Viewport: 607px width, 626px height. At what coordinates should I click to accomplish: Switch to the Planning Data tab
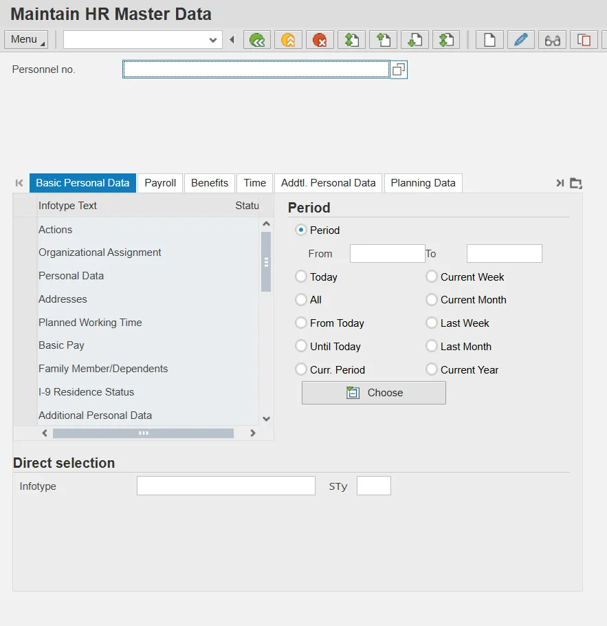(423, 183)
